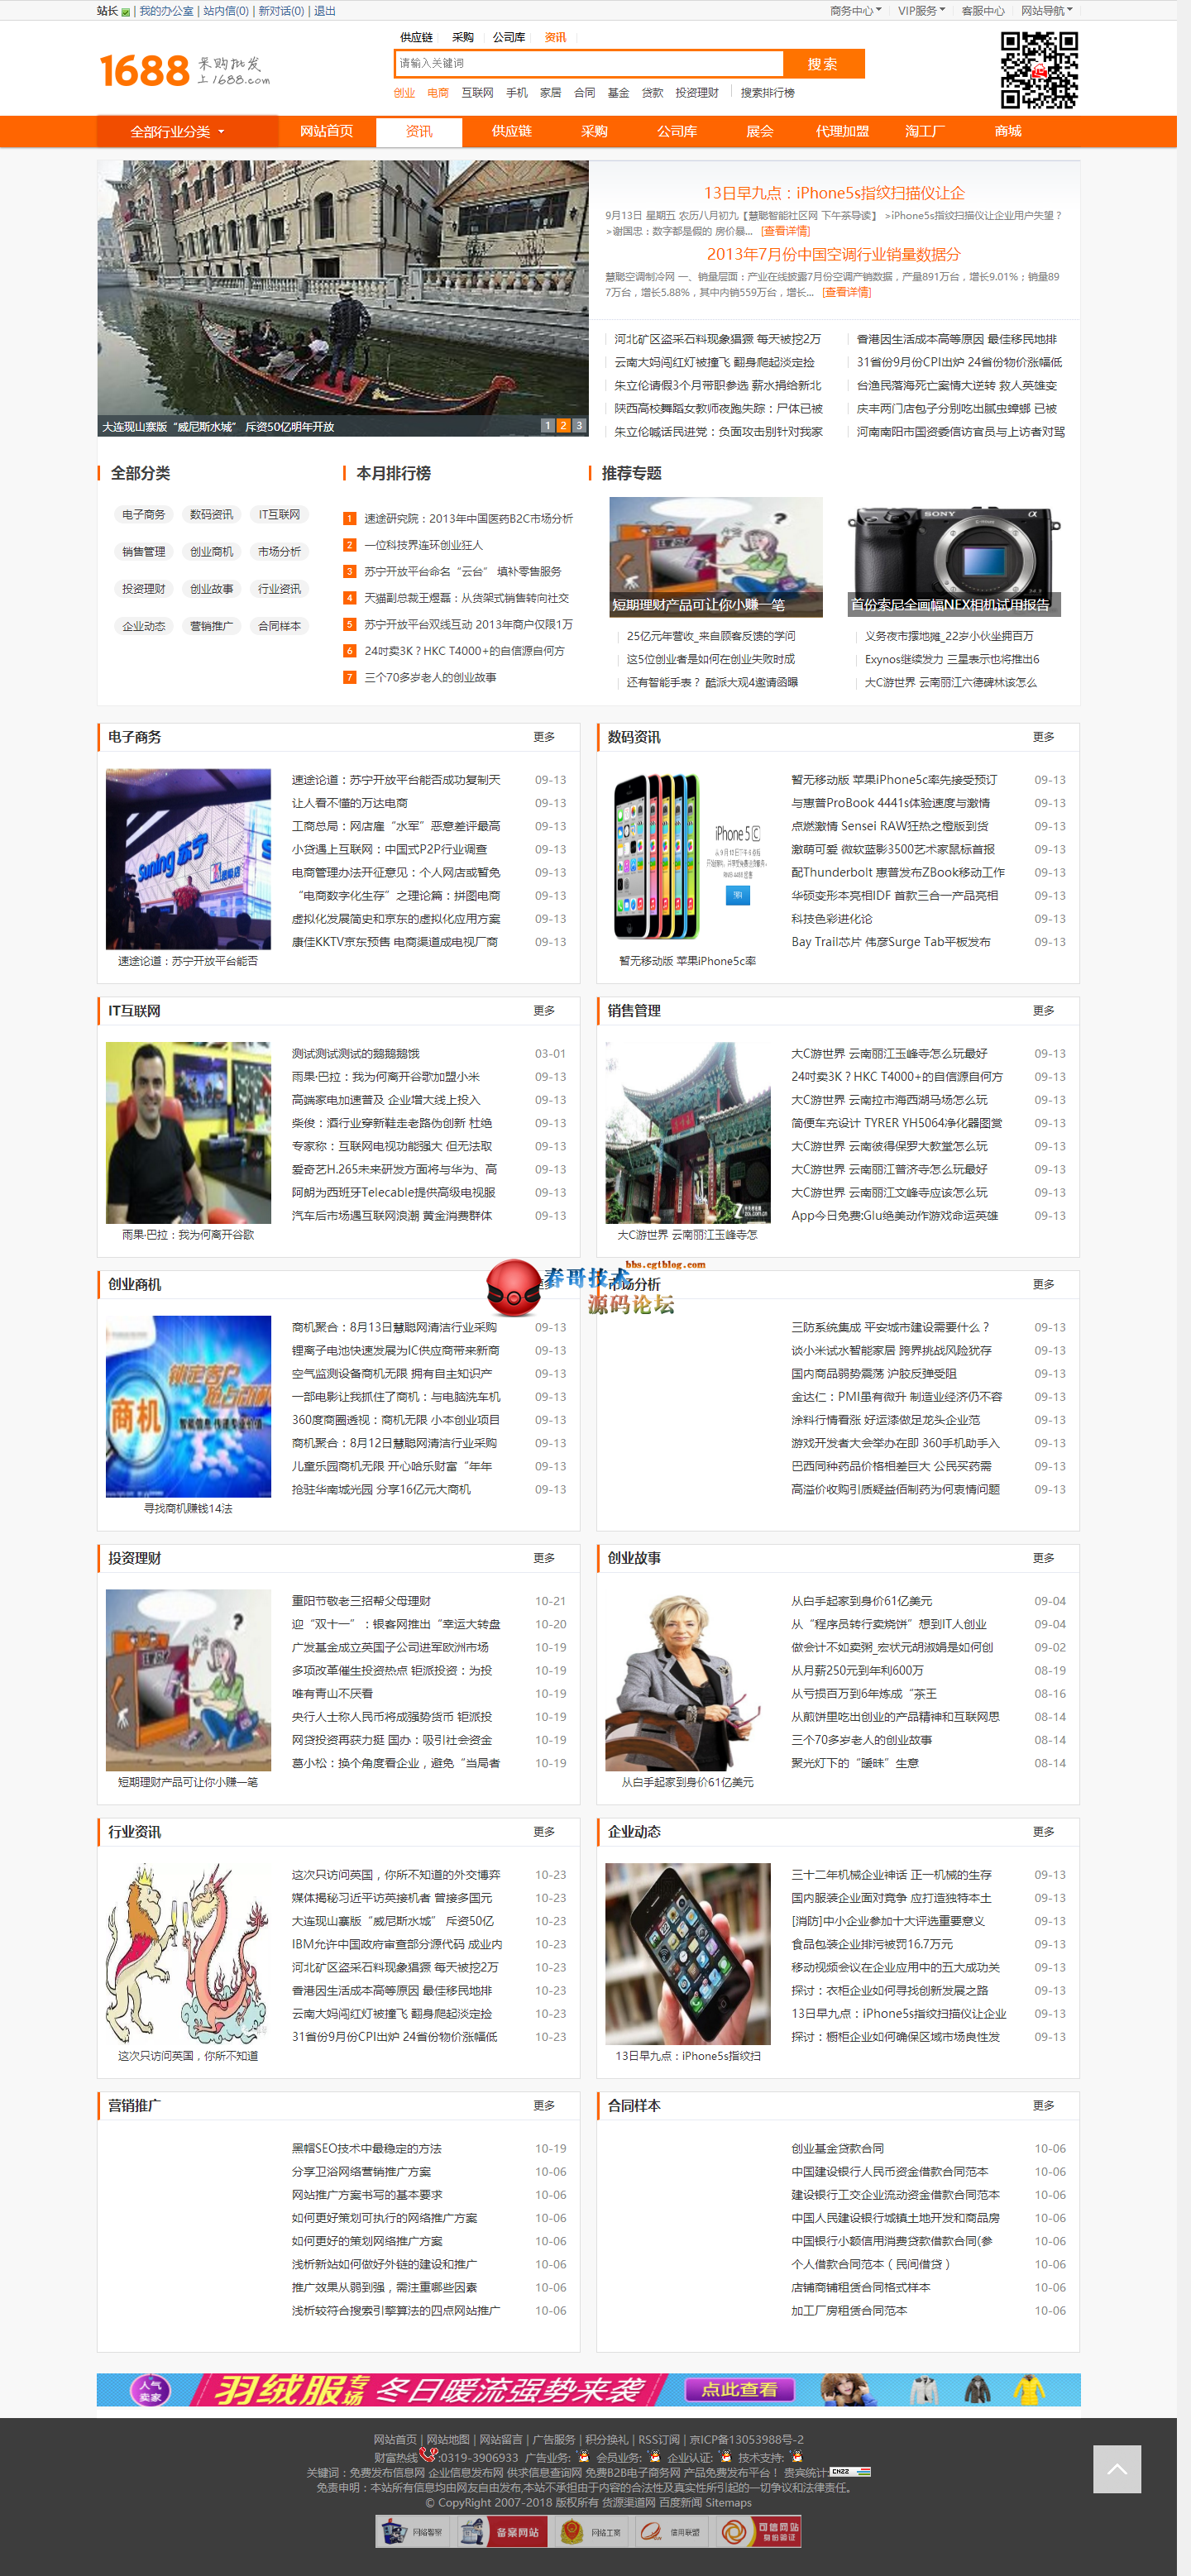
Task: Click the QQ icon next to 会员业务
Action: (655, 2456)
